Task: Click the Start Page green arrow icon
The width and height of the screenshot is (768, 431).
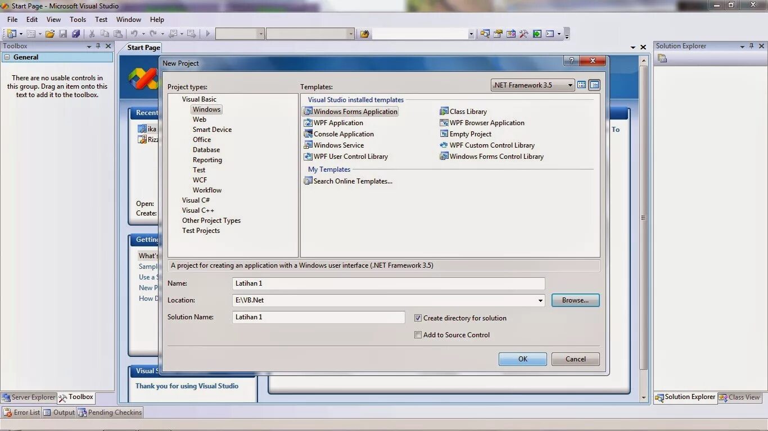Action: tap(537, 34)
